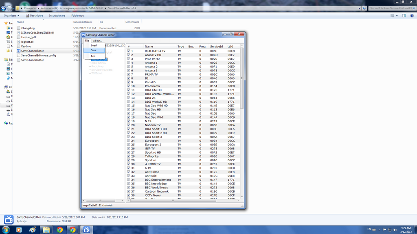The width and height of the screenshot is (417, 234).
Task: Select SamsChannelEditor.exe.config file icon
Action: (x=19, y=55)
